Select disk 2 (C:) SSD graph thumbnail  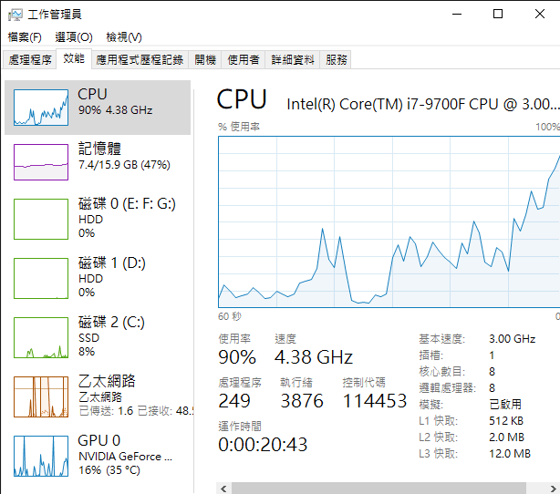41,337
